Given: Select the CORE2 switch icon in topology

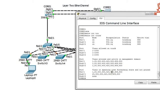Looking at the screenshot, I should pos(107,10).
